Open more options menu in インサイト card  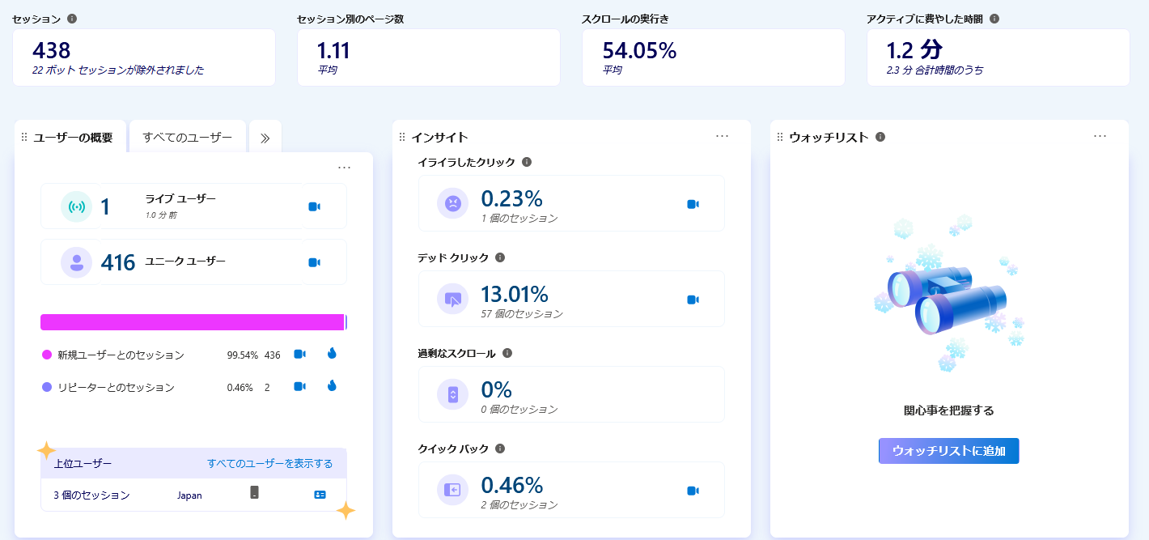click(723, 136)
